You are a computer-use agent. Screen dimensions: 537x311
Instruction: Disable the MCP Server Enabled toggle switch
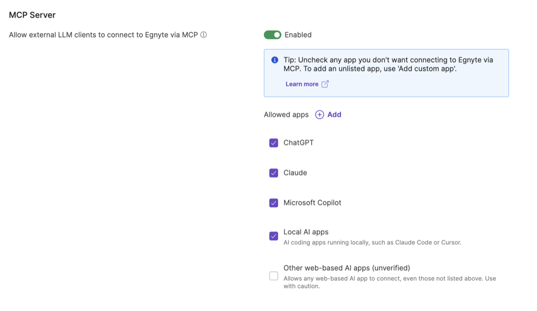click(x=273, y=35)
